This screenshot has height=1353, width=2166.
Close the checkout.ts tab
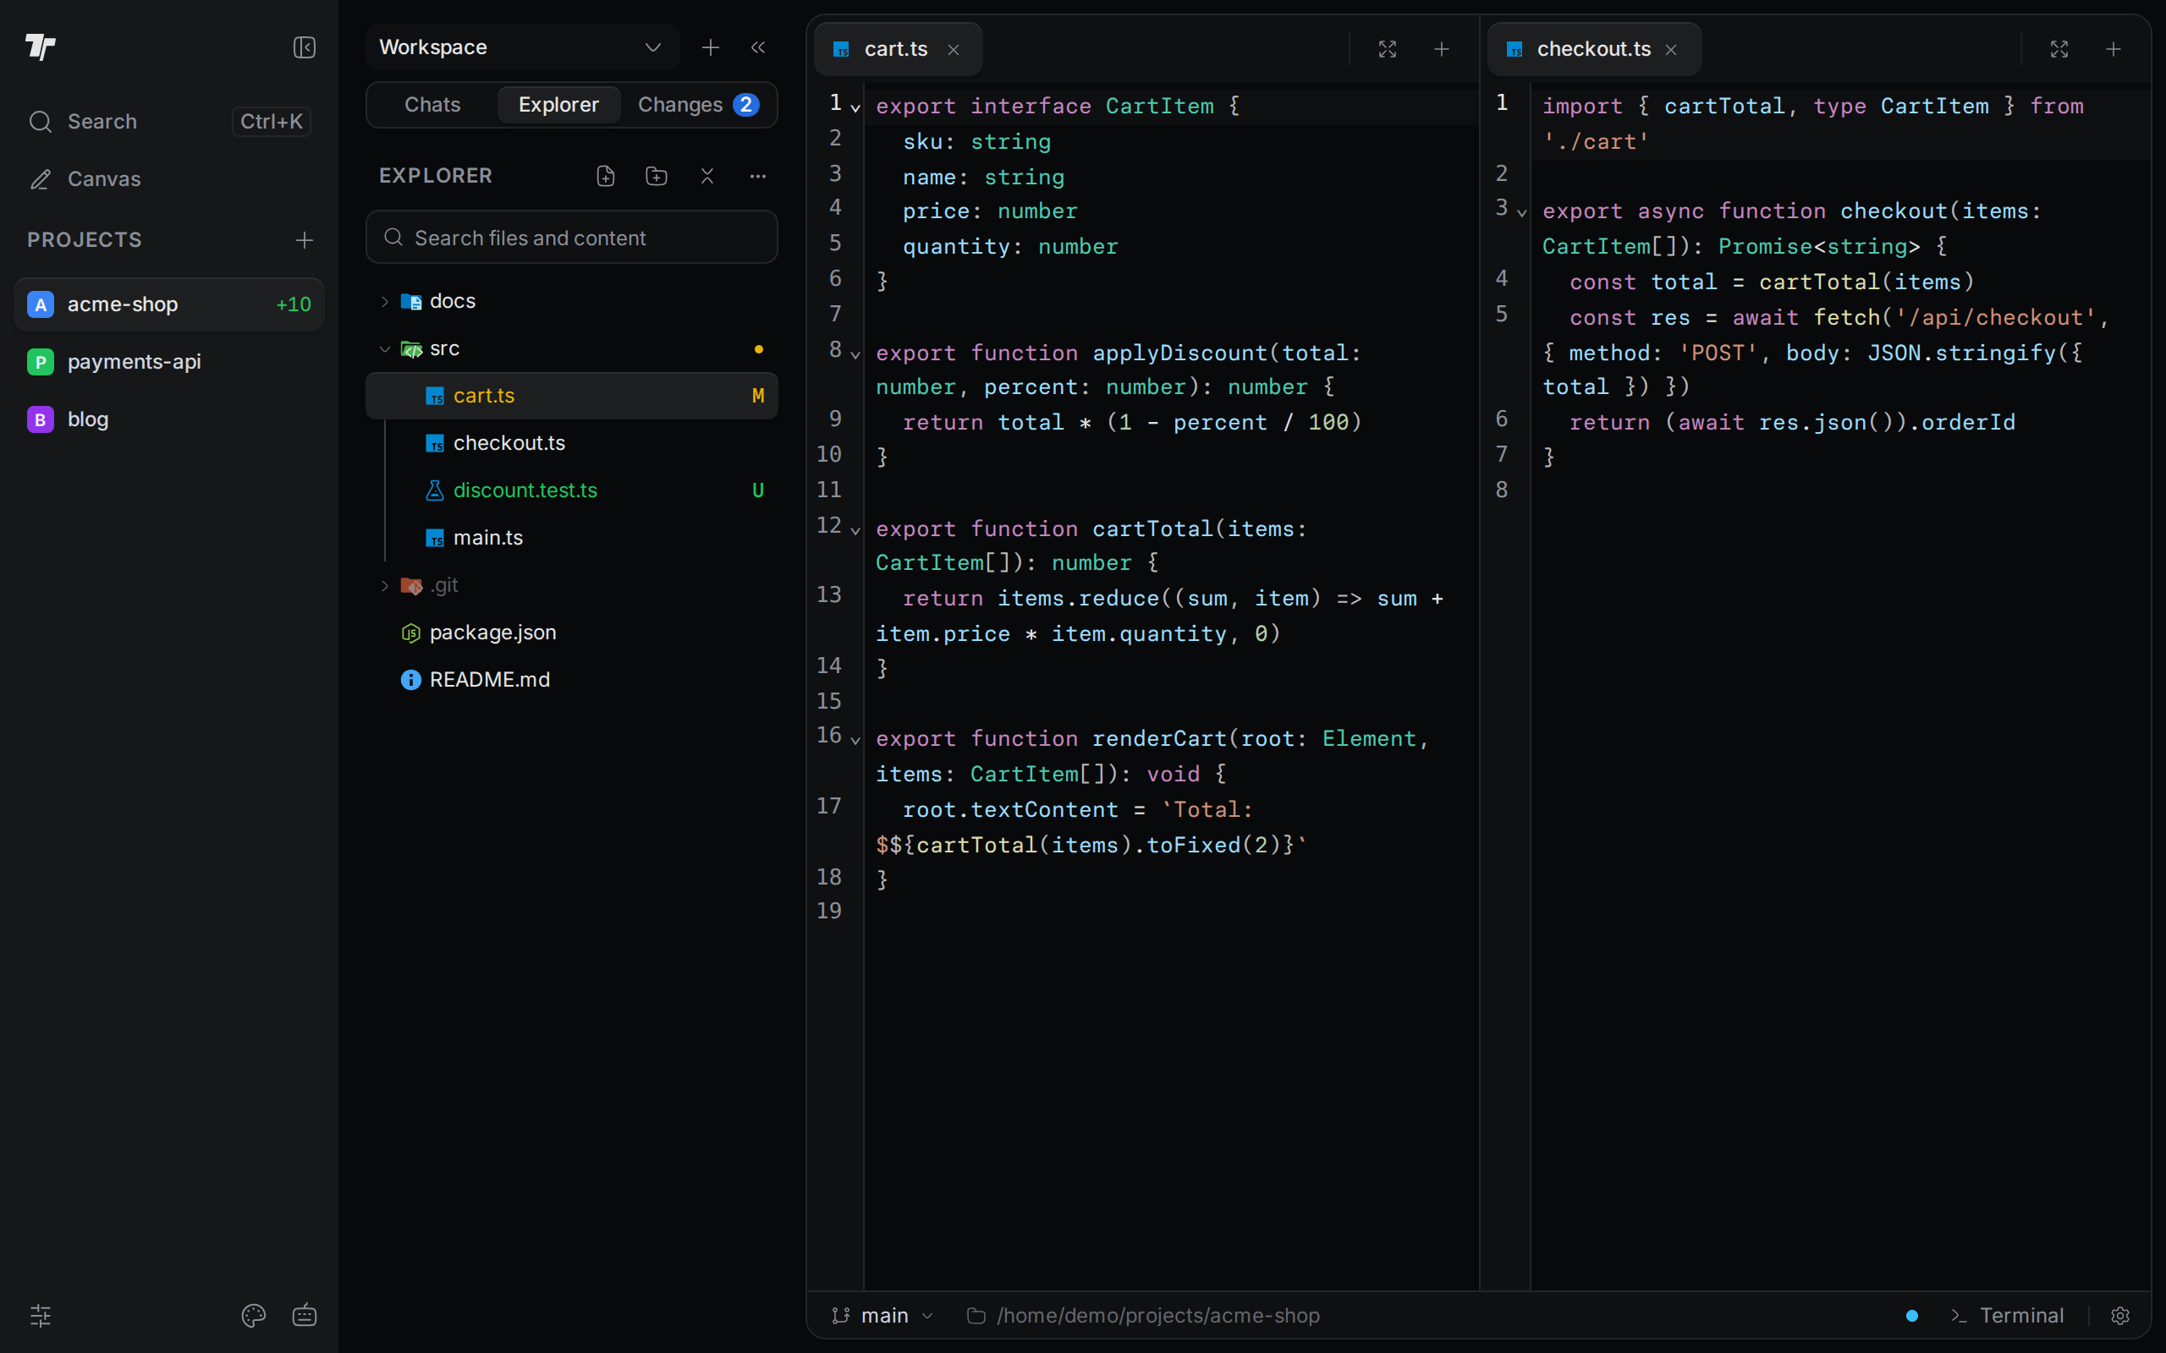[x=1671, y=50]
